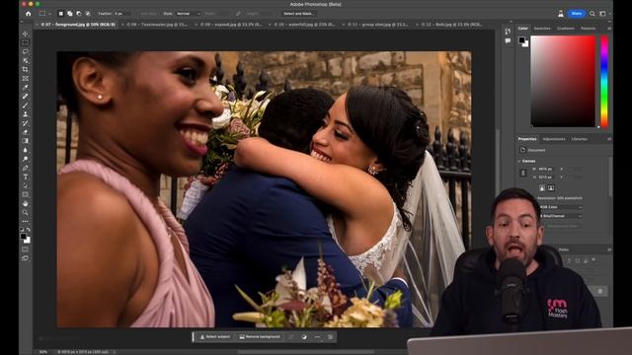Select the Clone Stamp tool
This screenshot has width=632, height=355.
click(26, 114)
